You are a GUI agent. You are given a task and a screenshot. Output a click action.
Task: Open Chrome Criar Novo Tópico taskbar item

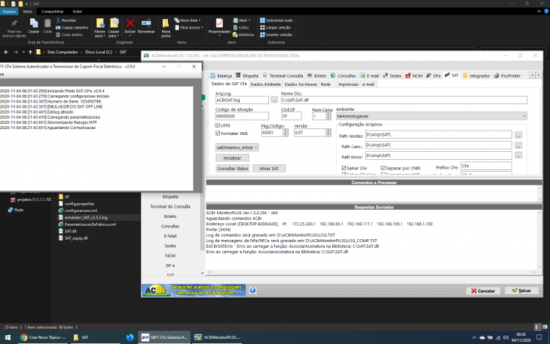click(x=43, y=337)
